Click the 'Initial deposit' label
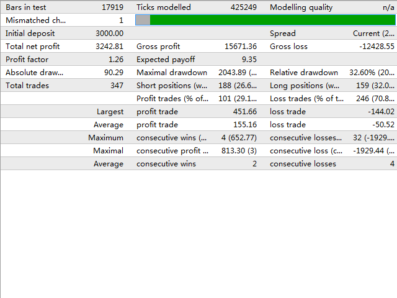Screen dimensions: 397x298 pos(30,33)
